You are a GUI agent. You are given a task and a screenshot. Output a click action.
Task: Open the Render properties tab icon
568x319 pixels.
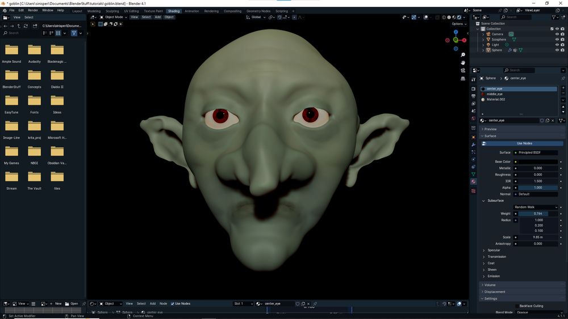pos(474,88)
